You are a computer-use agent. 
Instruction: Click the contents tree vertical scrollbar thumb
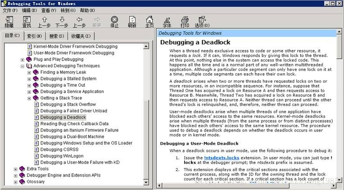pyautogui.click(x=146, y=139)
